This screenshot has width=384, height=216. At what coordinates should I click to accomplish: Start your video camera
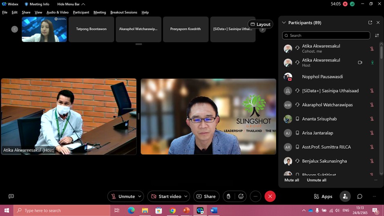tap(166, 196)
